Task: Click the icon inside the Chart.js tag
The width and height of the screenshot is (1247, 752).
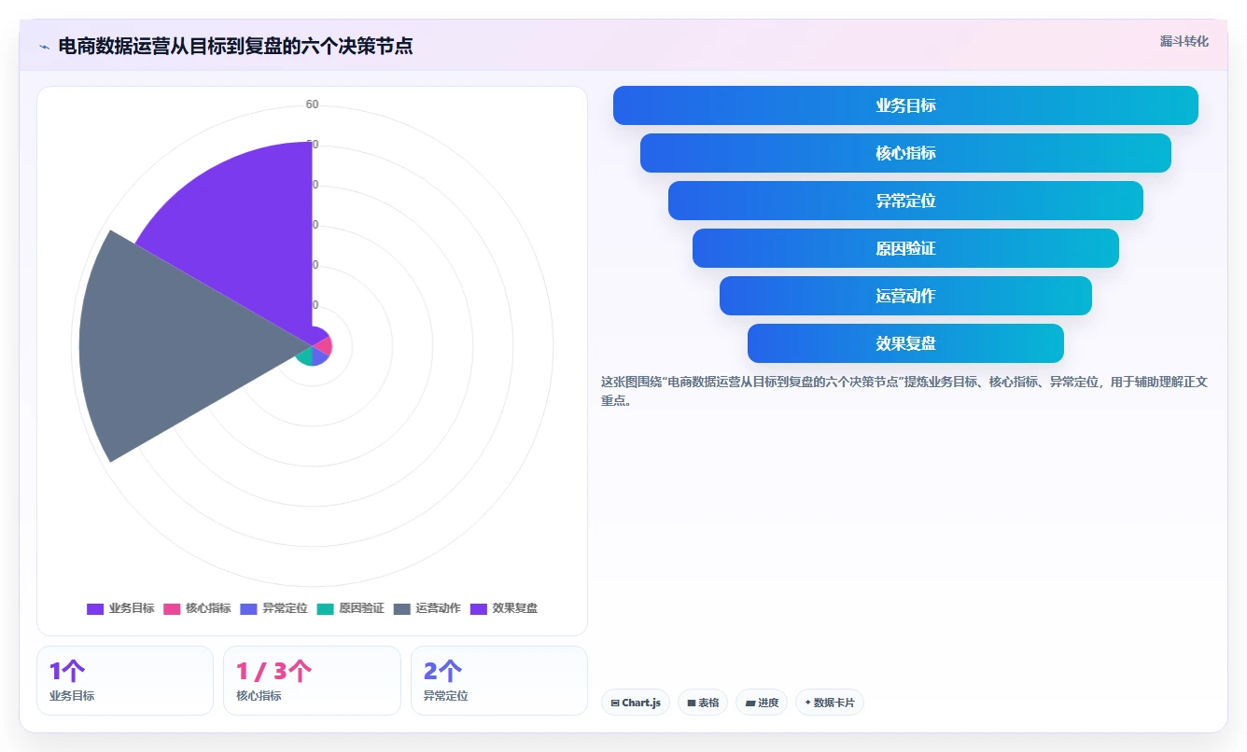Action: click(x=615, y=703)
